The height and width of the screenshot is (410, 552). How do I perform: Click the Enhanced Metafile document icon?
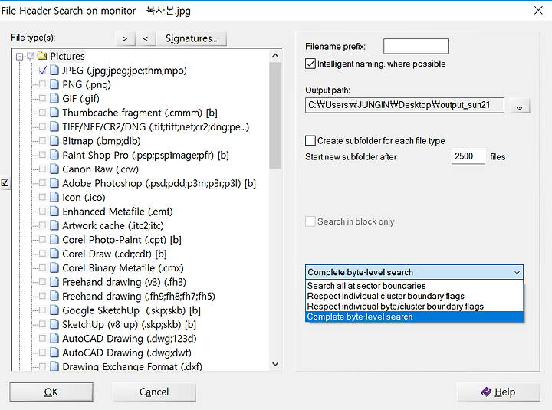pyautogui.click(x=54, y=212)
